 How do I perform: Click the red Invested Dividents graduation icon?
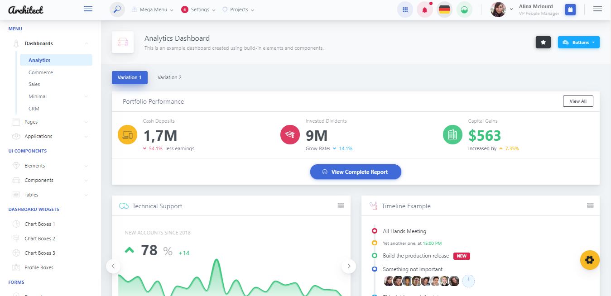pos(290,135)
